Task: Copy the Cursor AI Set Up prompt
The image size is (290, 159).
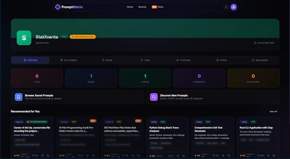Action: 48,155
